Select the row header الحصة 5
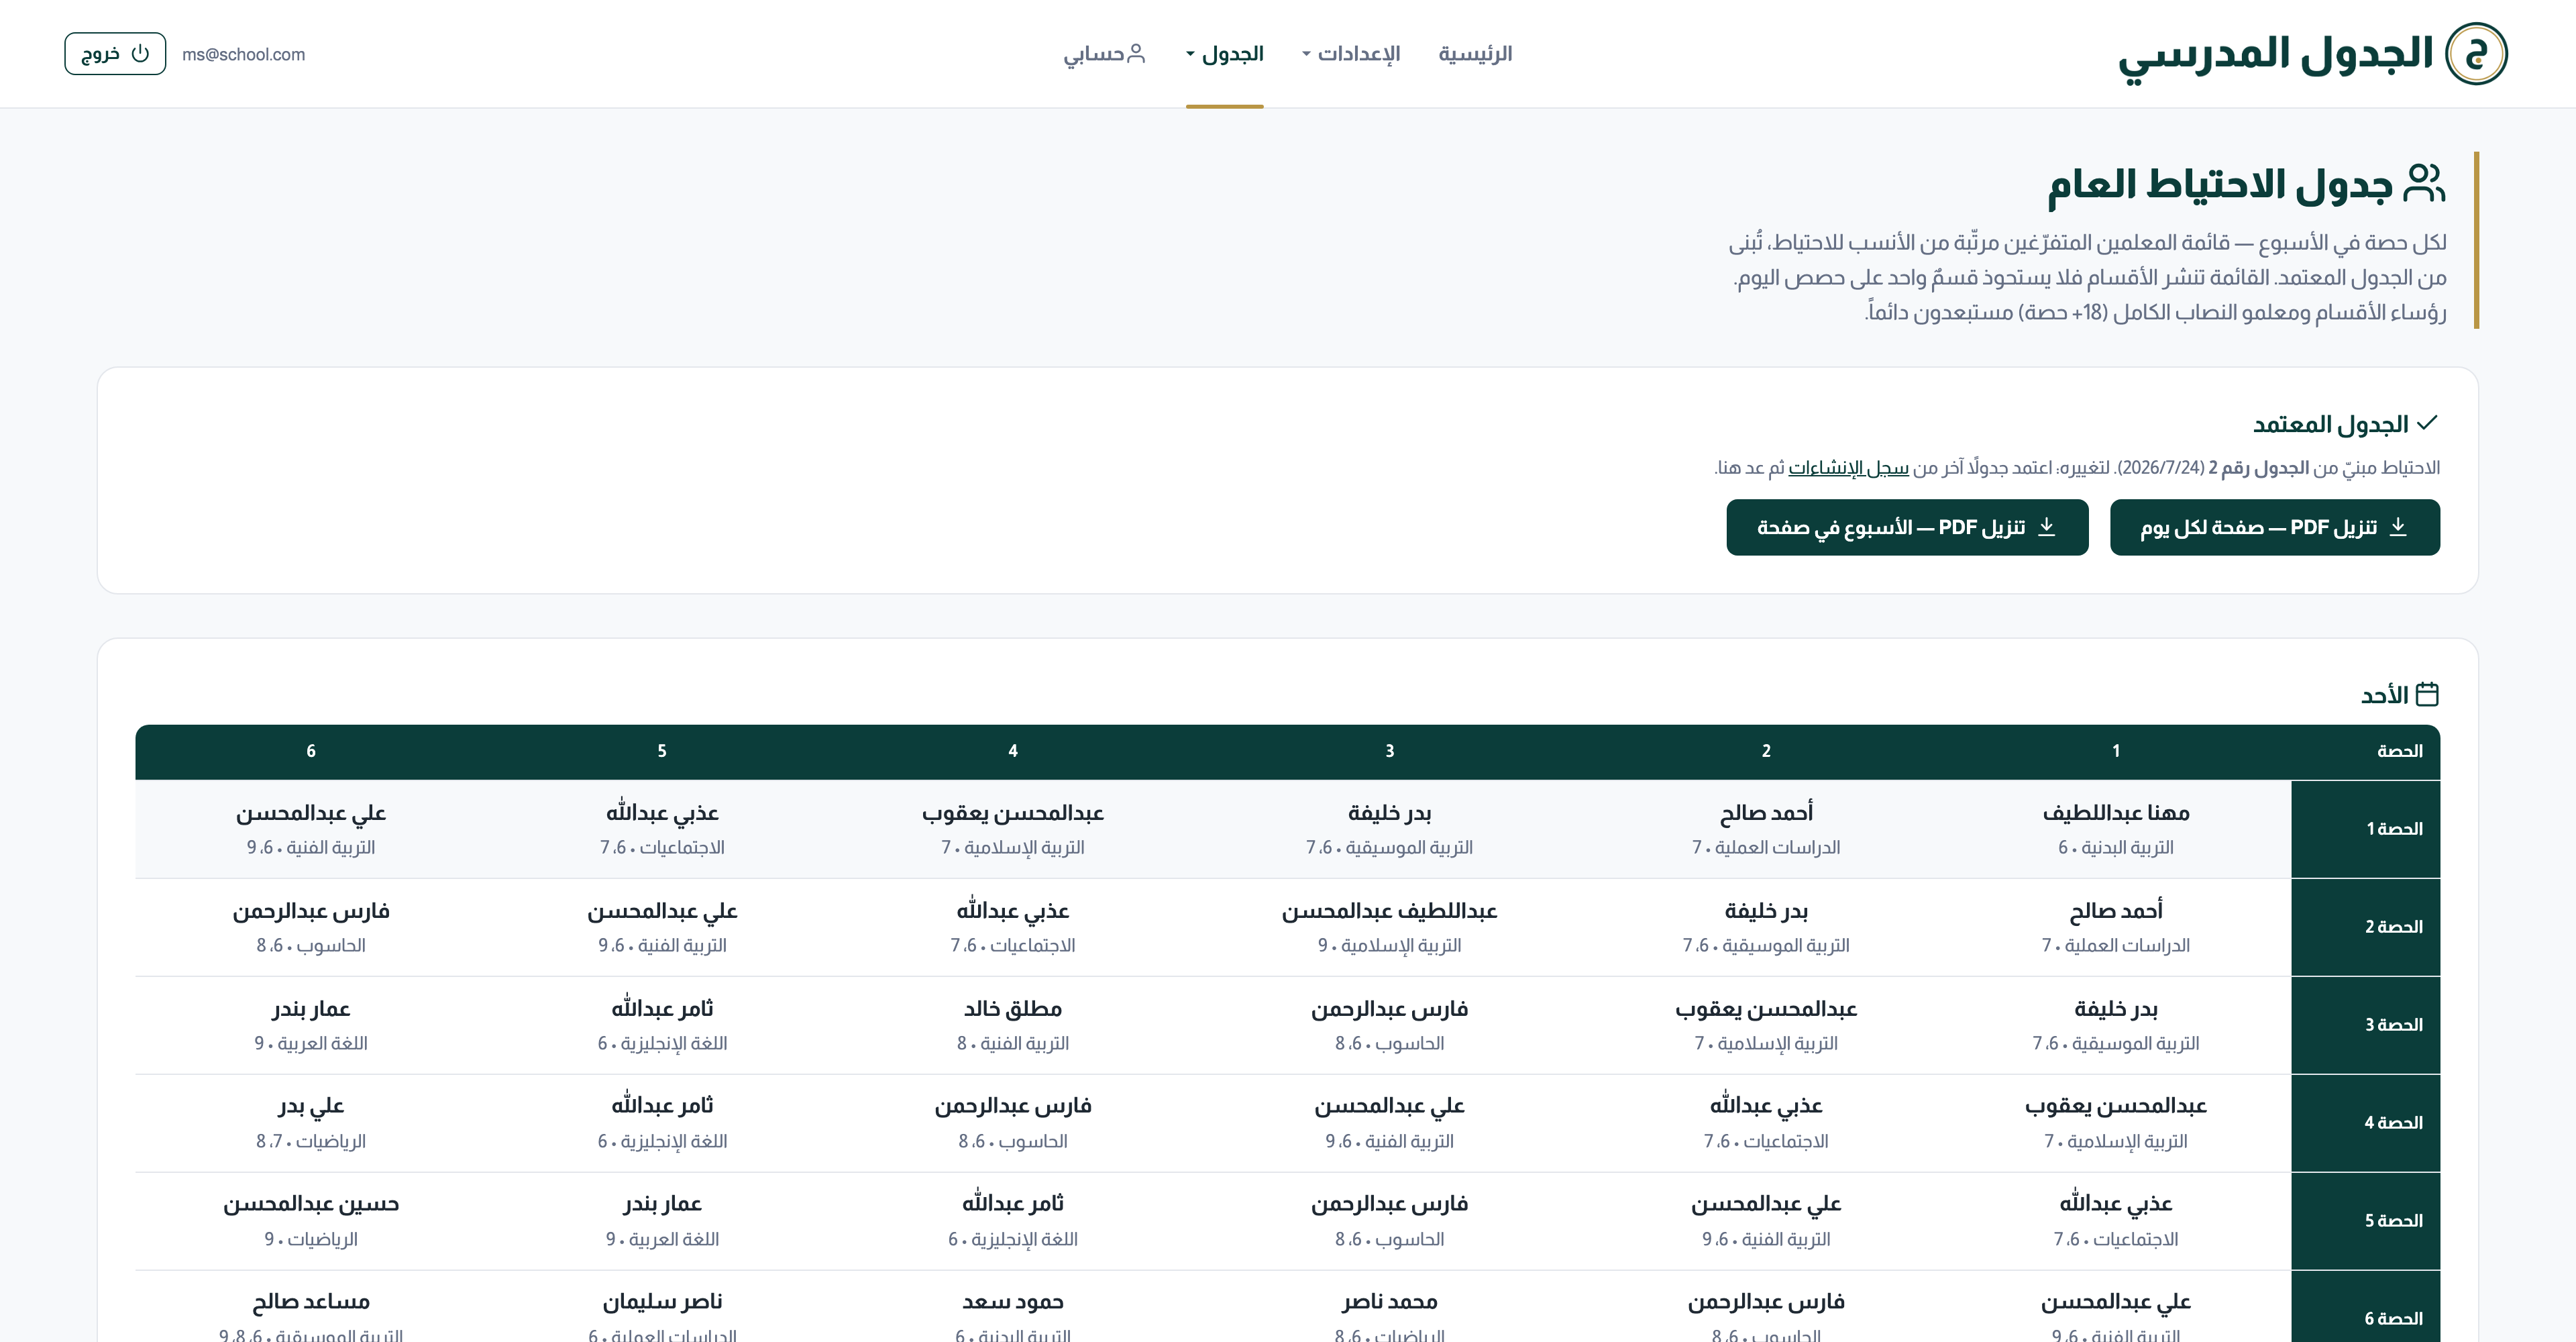This screenshot has width=2576, height=1342. point(2365,1221)
